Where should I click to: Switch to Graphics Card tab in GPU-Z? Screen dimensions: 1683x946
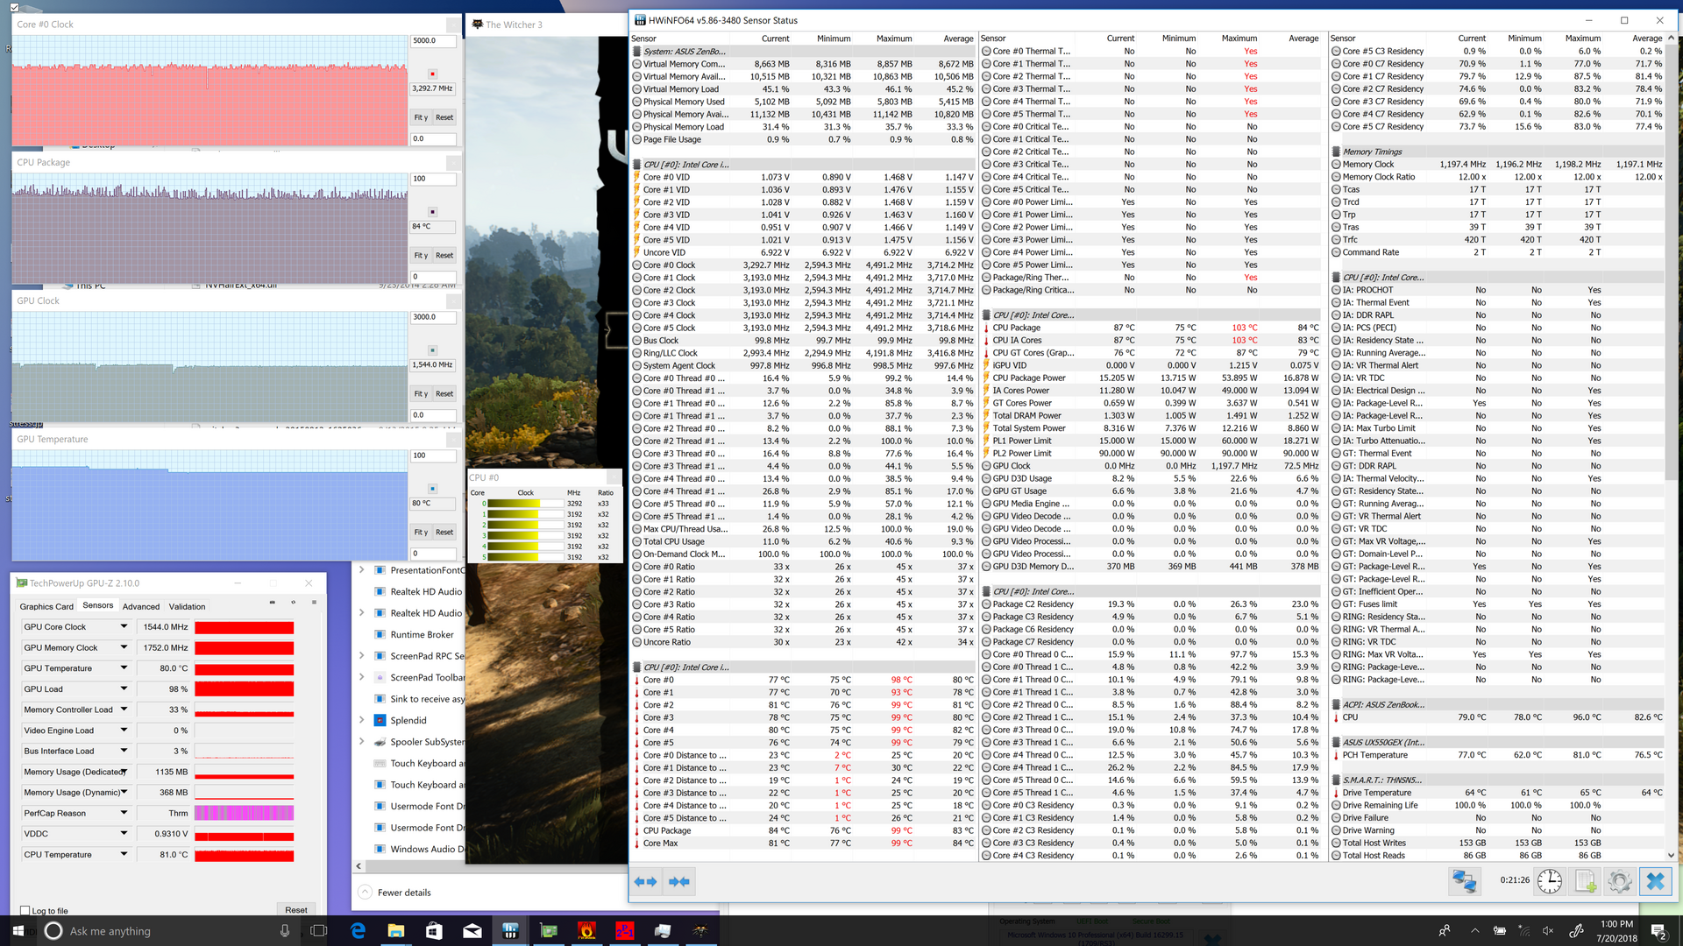click(x=46, y=606)
